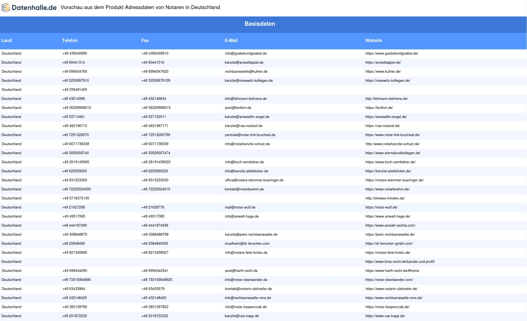This screenshot has height=321, width=527.
Task: Open https://www.anwalt-vechta.com/ entry
Action: (390, 226)
